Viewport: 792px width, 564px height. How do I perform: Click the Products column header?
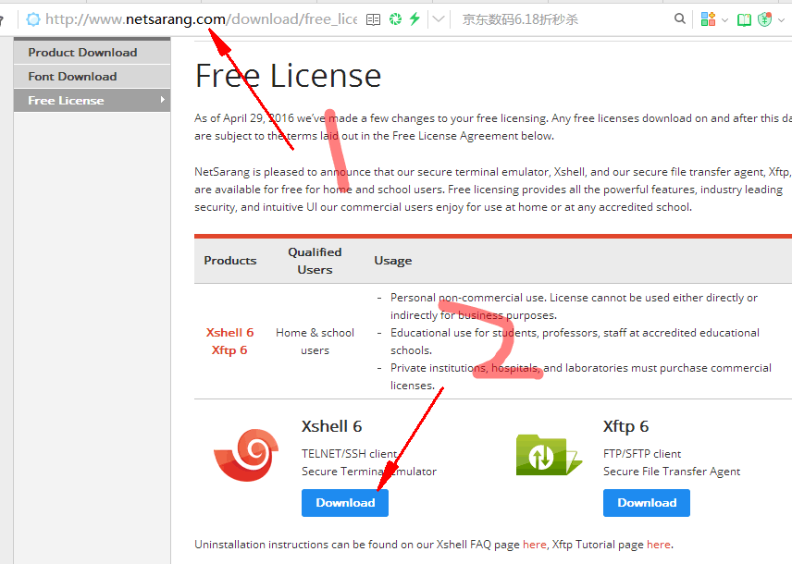click(x=230, y=261)
